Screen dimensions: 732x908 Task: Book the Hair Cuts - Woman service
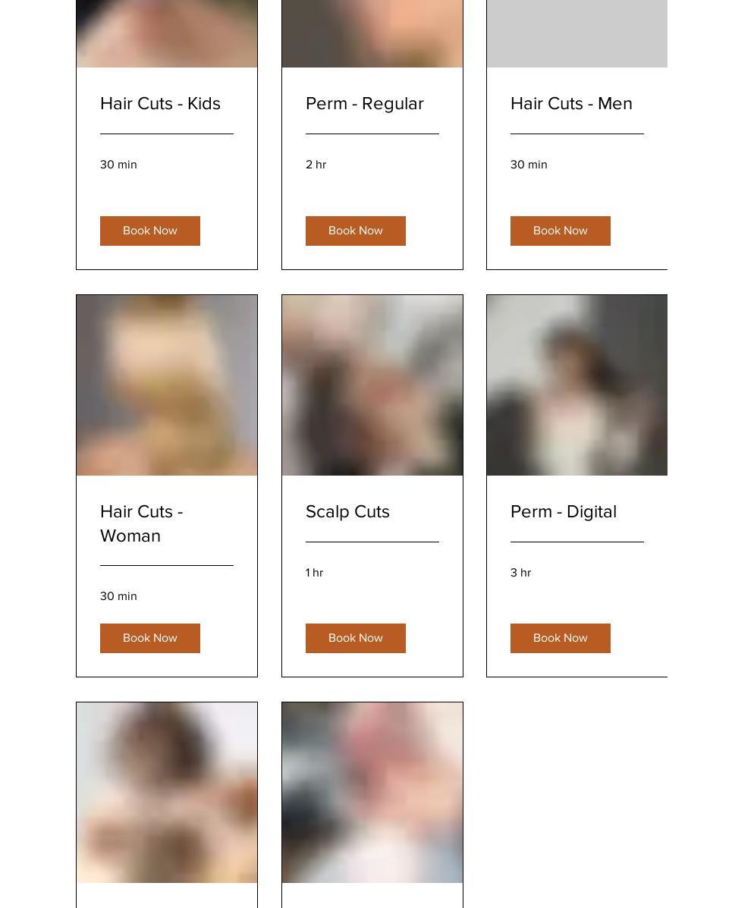(x=150, y=637)
